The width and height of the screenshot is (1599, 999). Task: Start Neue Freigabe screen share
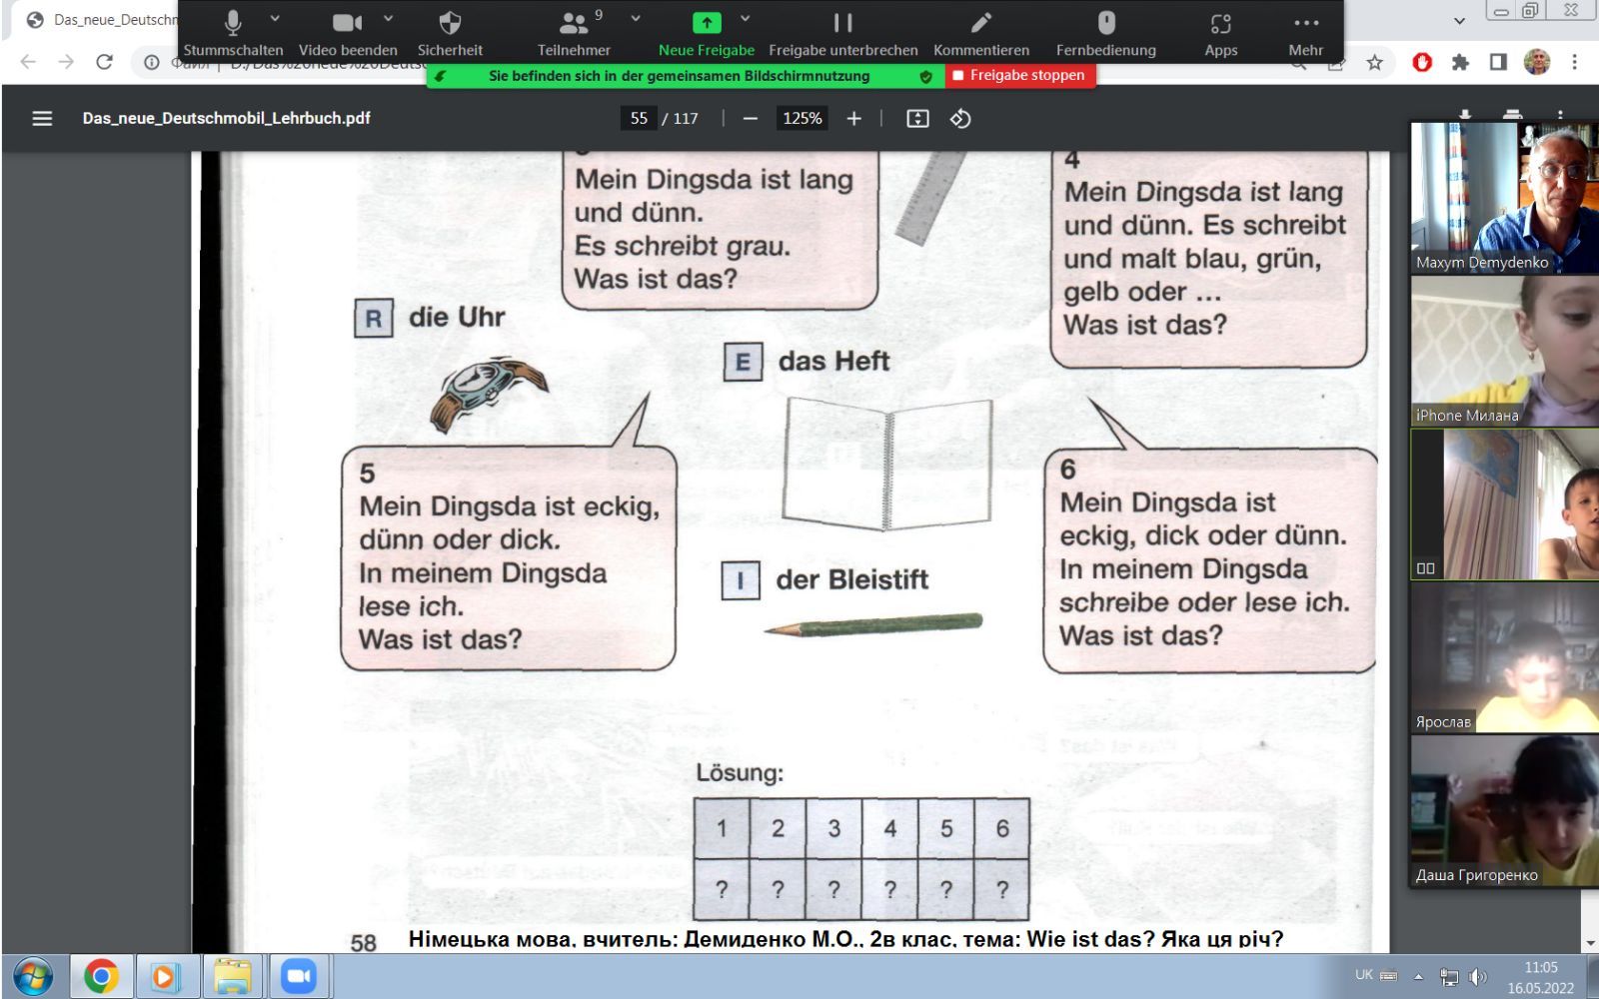[x=706, y=24]
